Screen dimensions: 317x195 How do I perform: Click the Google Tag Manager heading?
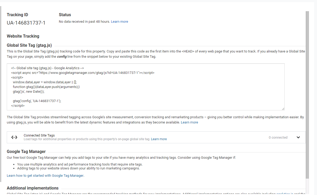[26, 151]
